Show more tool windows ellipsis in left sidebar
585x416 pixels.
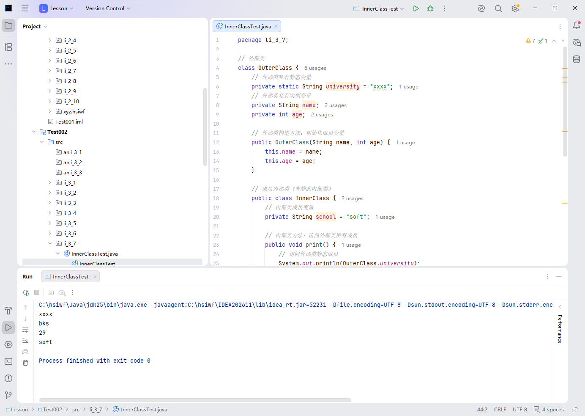tap(8, 64)
